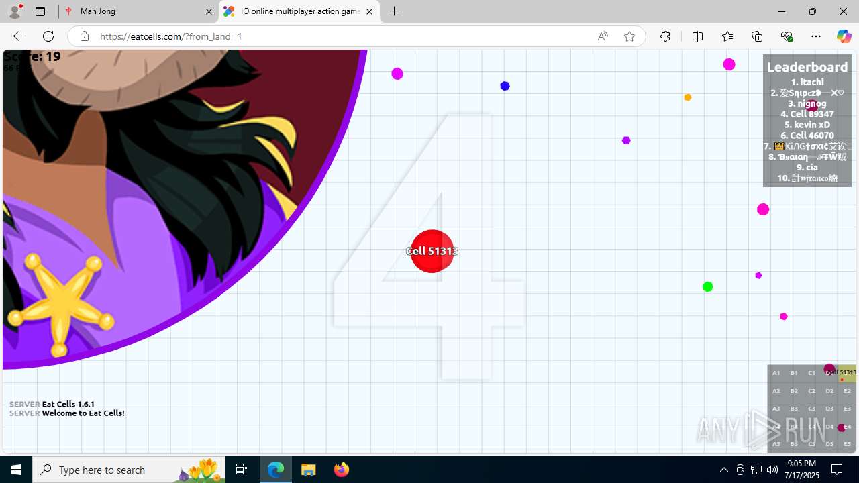The image size is (859, 483).
Task: Open Browser essentials icon
Action: pyautogui.click(x=787, y=36)
